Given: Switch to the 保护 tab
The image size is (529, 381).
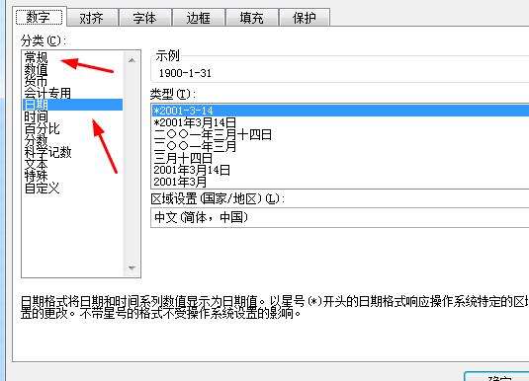Looking at the screenshot, I should click(x=305, y=18).
